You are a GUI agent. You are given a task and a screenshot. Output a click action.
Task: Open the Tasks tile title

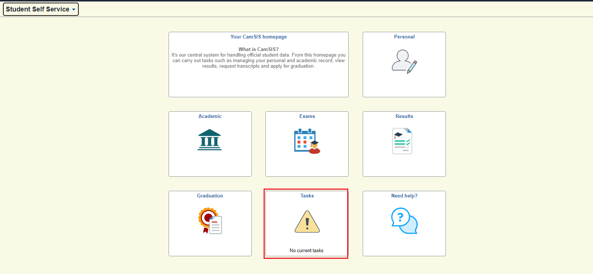pos(307,196)
